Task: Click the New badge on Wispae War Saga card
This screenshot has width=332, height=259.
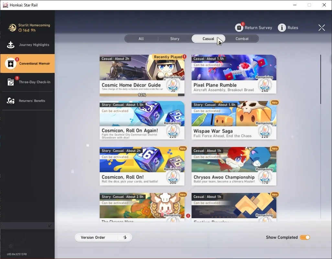Action: [x=275, y=103]
